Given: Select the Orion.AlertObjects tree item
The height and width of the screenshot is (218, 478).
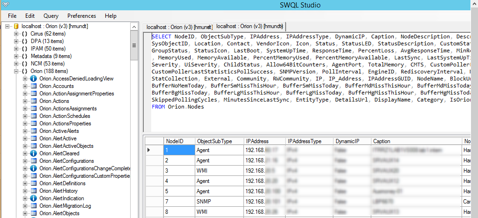Looking at the screenshot, I should [x=59, y=213].
